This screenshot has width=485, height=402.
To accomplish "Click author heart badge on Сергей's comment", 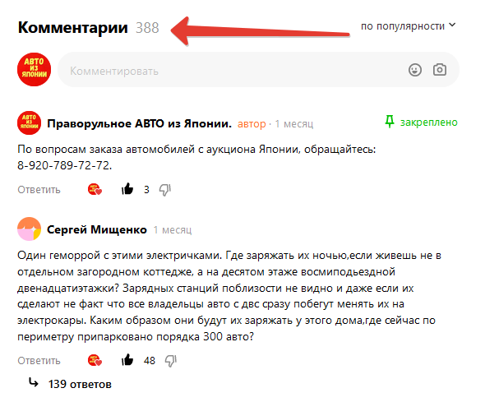I will [x=95, y=360].
